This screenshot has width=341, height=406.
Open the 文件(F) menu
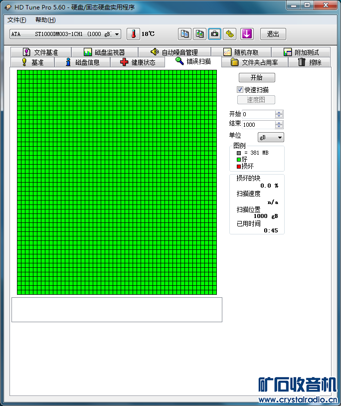tap(16, 20)
